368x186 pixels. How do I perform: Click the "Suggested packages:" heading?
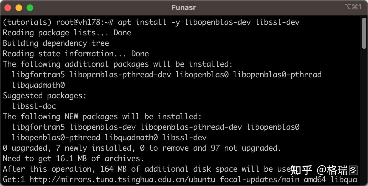coord(45,95)
